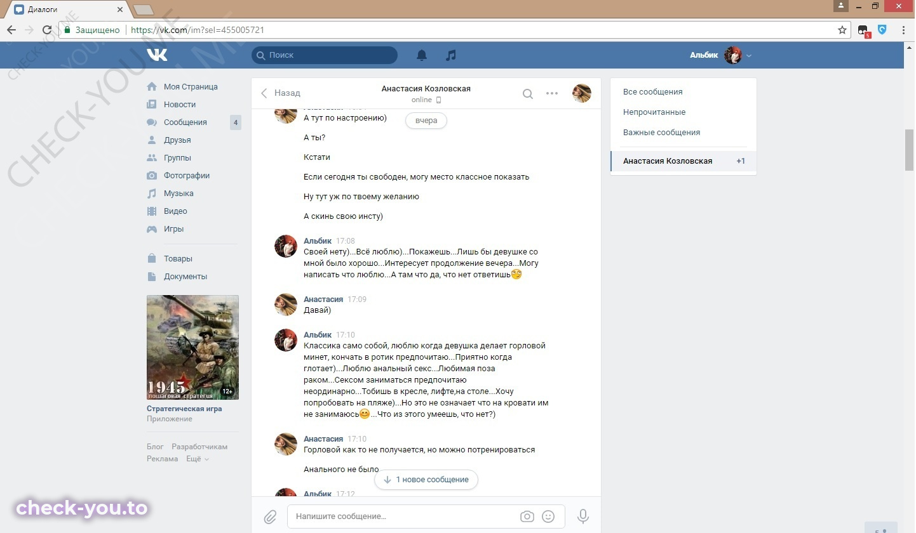Click the Альбик avatar in header

click(733, 55)
